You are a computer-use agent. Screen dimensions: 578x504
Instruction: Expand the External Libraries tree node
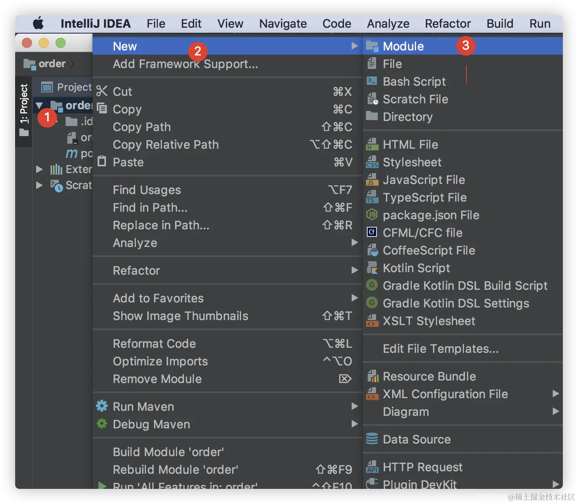[40, 169]
